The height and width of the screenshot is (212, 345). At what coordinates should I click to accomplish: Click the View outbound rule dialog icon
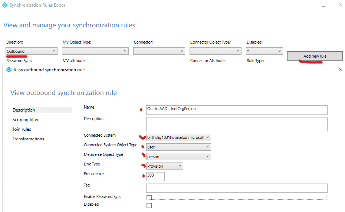coord(9,69)
